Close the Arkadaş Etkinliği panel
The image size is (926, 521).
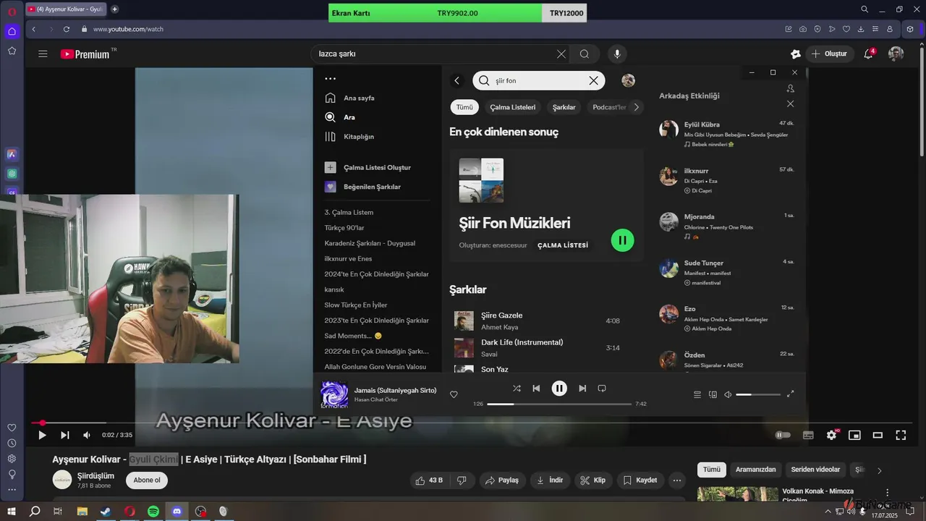[x=790, y=104]
